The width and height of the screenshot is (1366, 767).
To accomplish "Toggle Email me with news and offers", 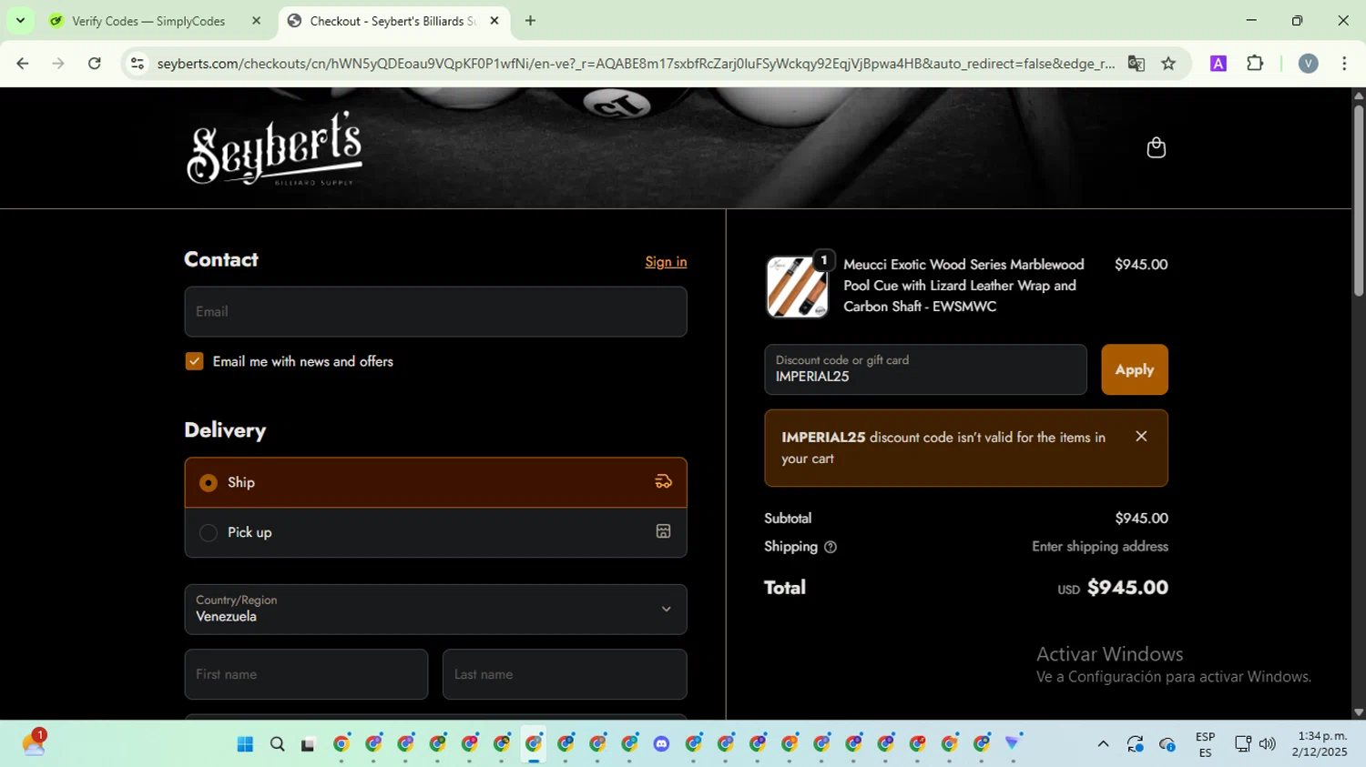I will (x=194, y=361).
